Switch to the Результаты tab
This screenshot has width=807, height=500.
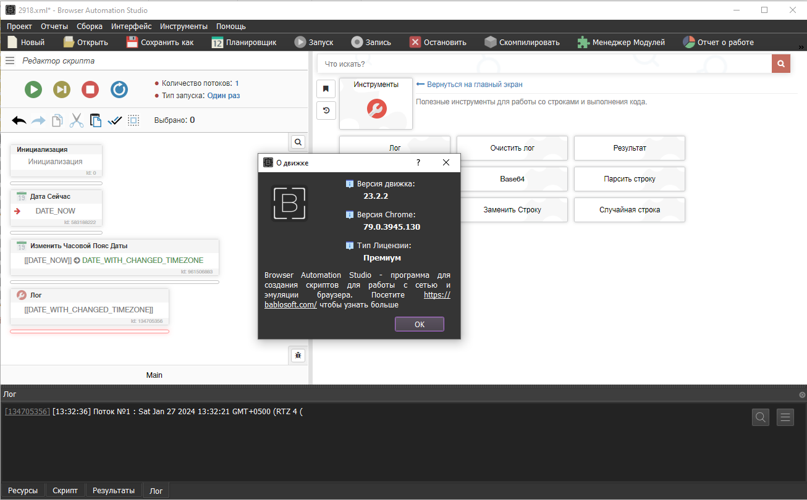pos(114,490)
